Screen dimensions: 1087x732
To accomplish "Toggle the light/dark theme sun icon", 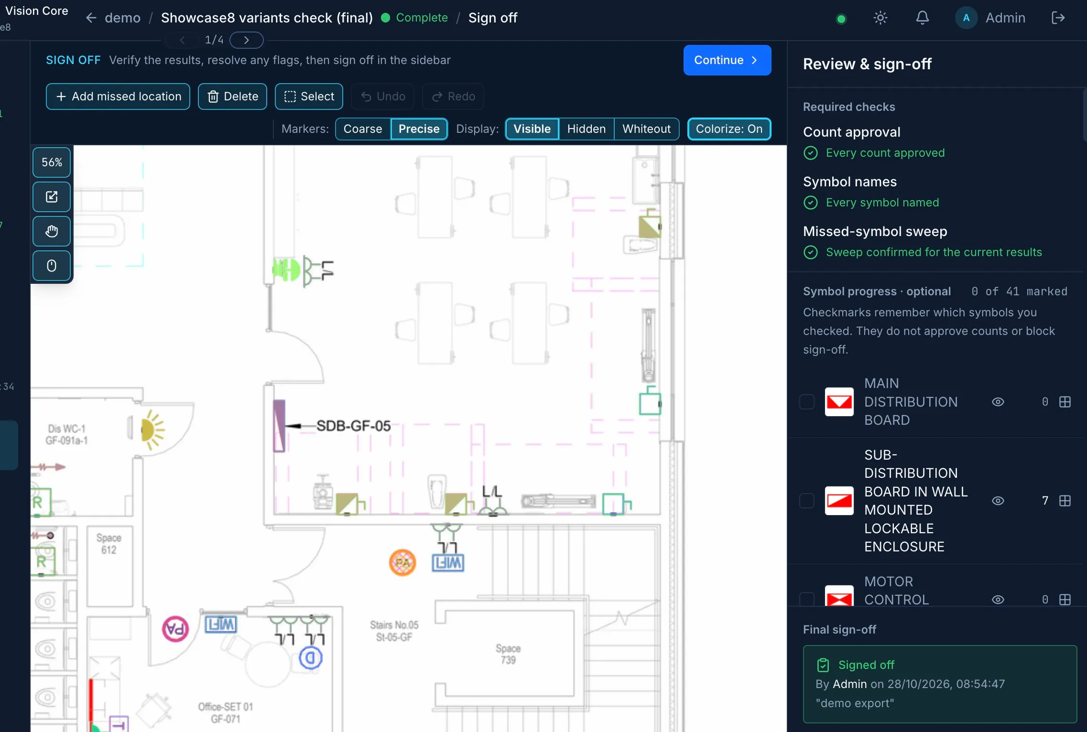I will tap(880, 18).
